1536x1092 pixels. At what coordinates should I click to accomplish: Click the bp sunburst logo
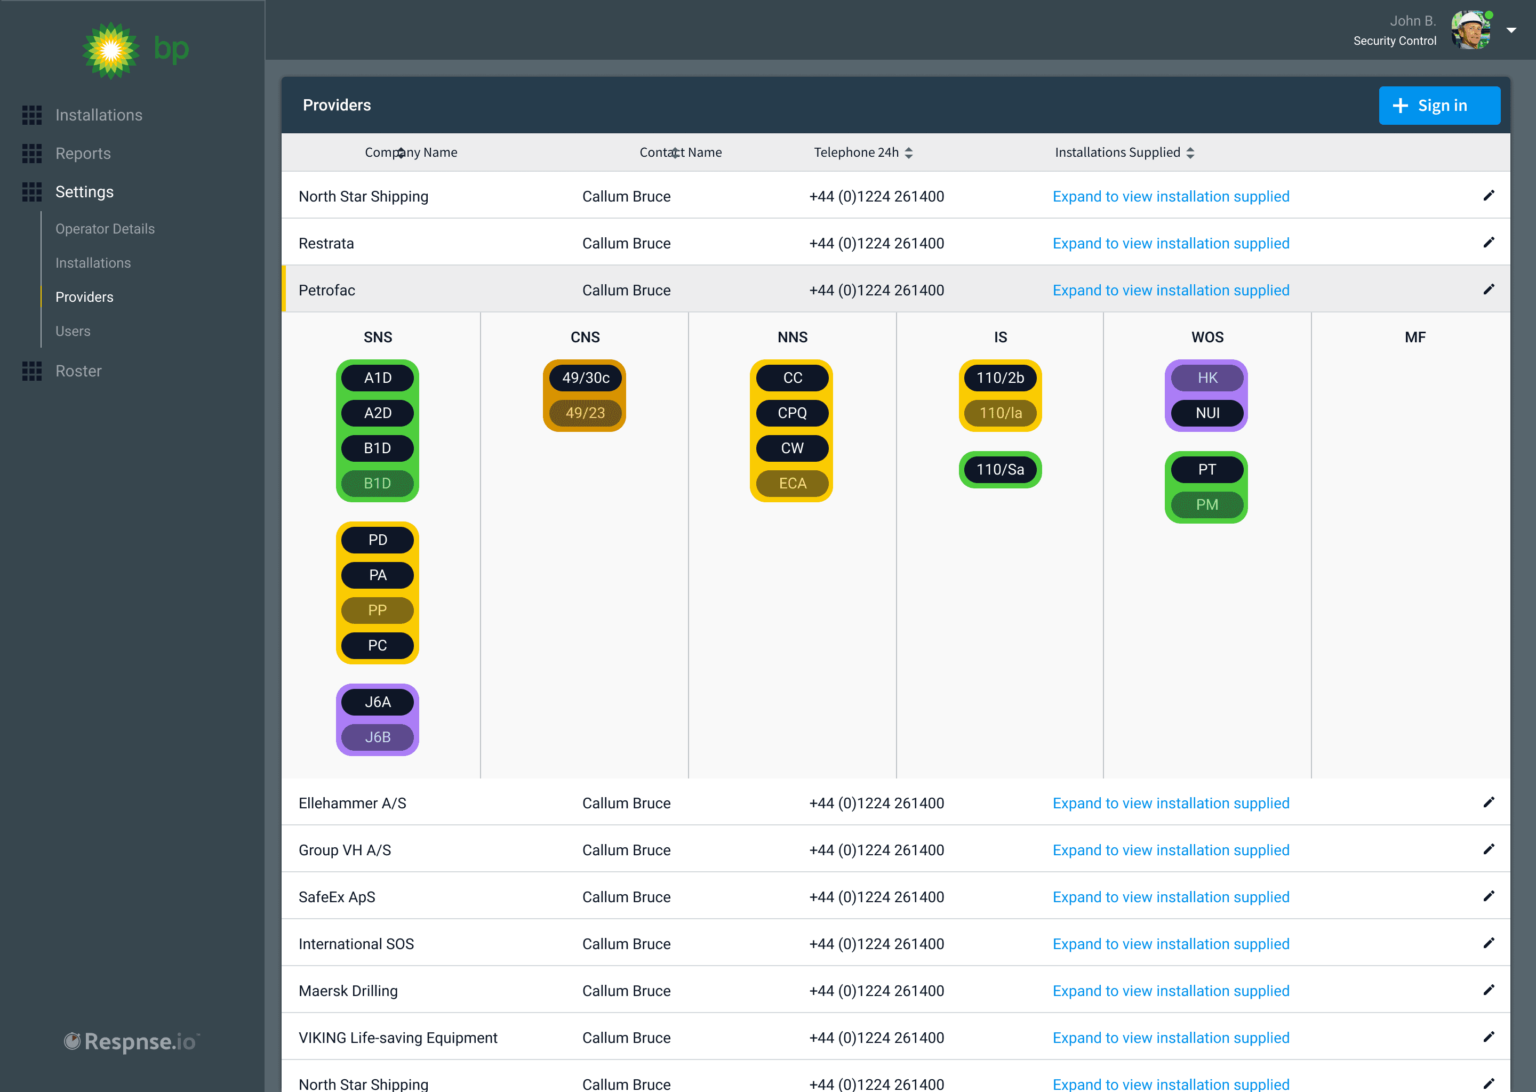(x=111, y=51)
